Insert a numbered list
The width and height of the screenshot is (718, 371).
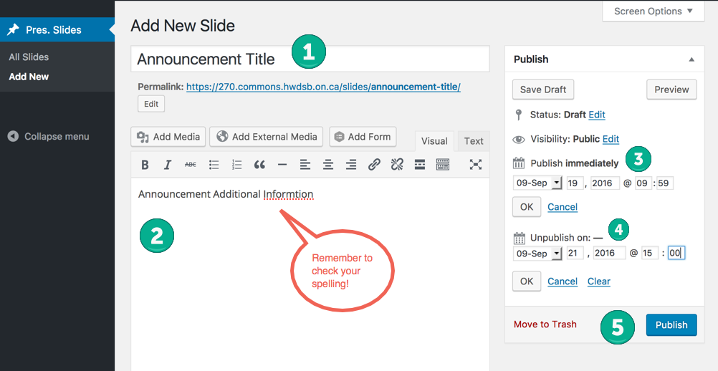tap(236, 165)
